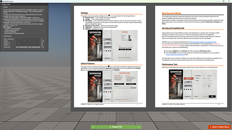Click the 'Parameters' group label
This screenshot has height=130, width=232.
(7, 36)
